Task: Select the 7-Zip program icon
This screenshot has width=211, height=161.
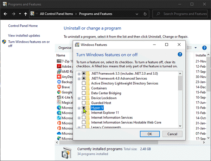Action: click(59, 61)
